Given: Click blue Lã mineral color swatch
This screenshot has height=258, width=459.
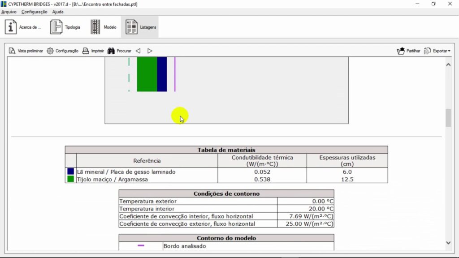Looking at the screenshot, I should point(70,172).
